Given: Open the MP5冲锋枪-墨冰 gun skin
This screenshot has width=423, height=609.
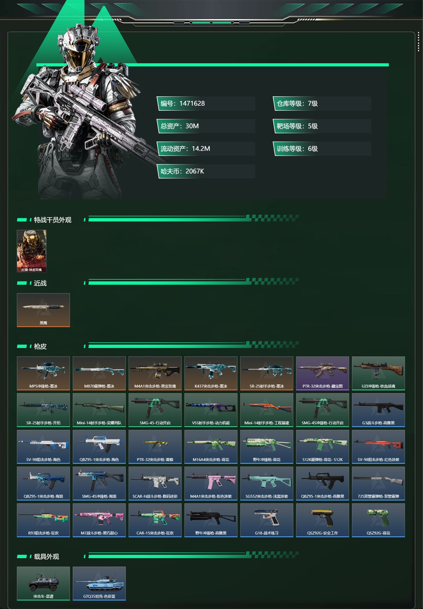Looking at the screenshot, I should click(43, 373).
